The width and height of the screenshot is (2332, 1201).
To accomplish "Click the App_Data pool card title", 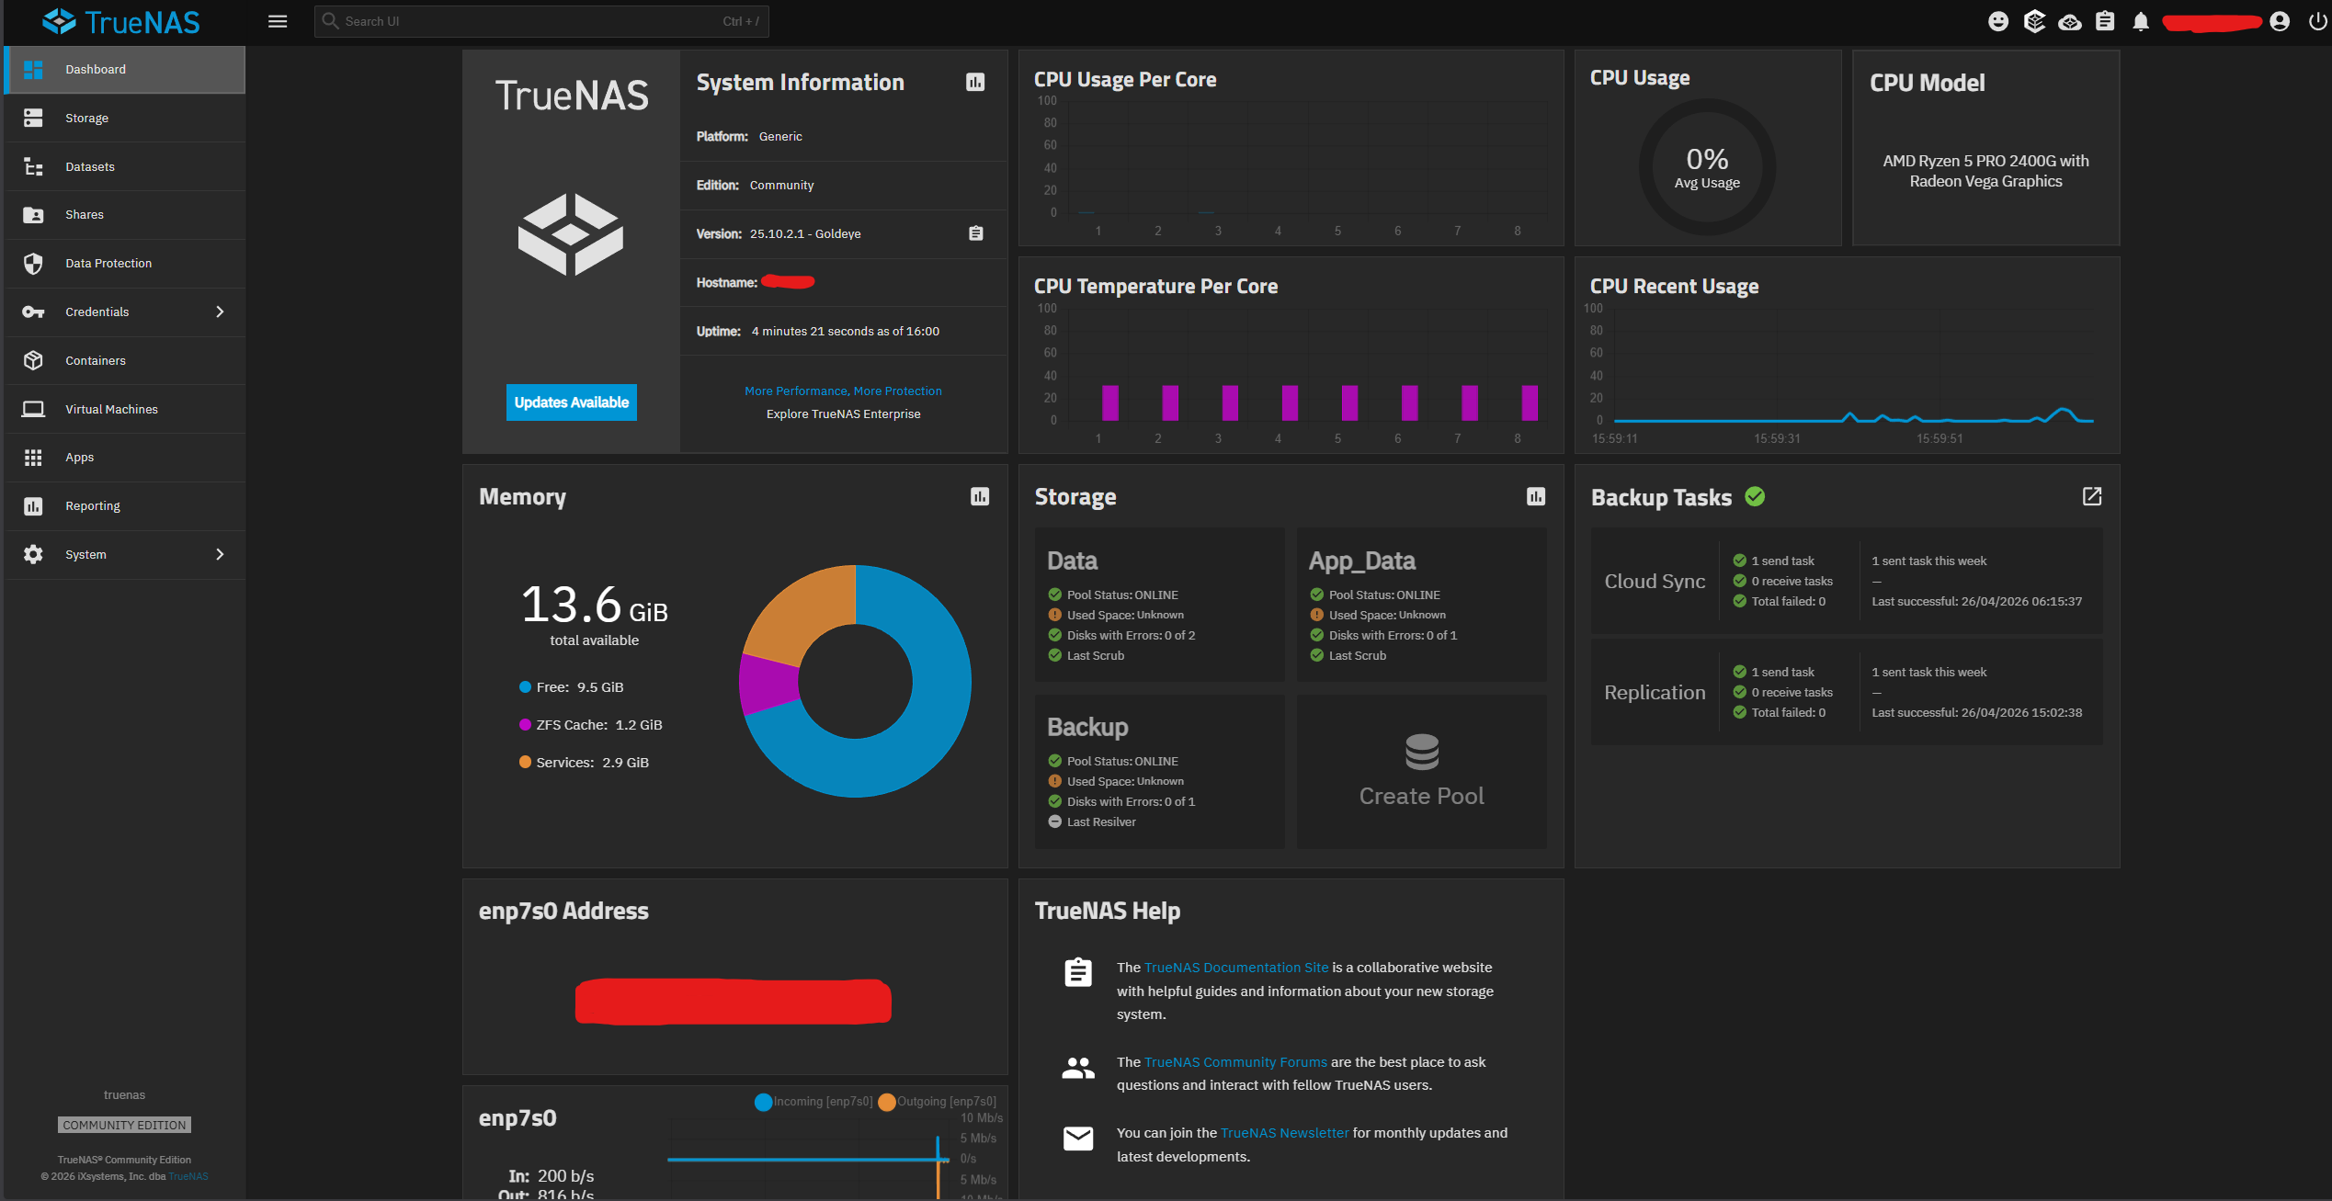I will (x=1362, y=561).
